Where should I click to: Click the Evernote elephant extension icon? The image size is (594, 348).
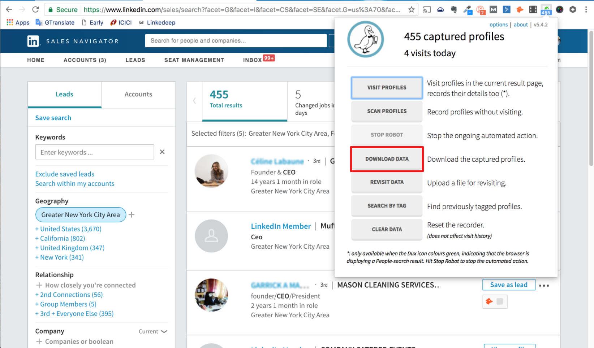pos(454,10)
